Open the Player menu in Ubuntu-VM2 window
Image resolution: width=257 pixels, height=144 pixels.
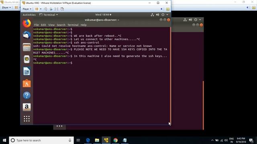(27, 9)
